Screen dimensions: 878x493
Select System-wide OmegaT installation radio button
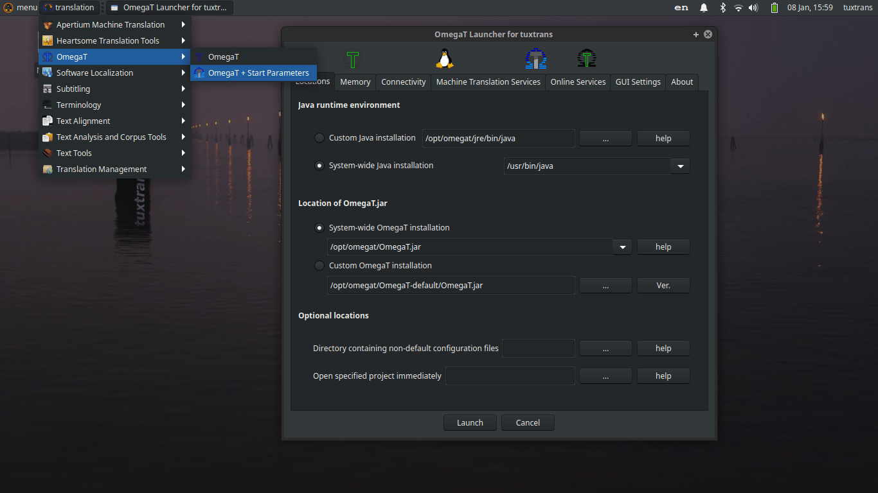tap(319, 228)
